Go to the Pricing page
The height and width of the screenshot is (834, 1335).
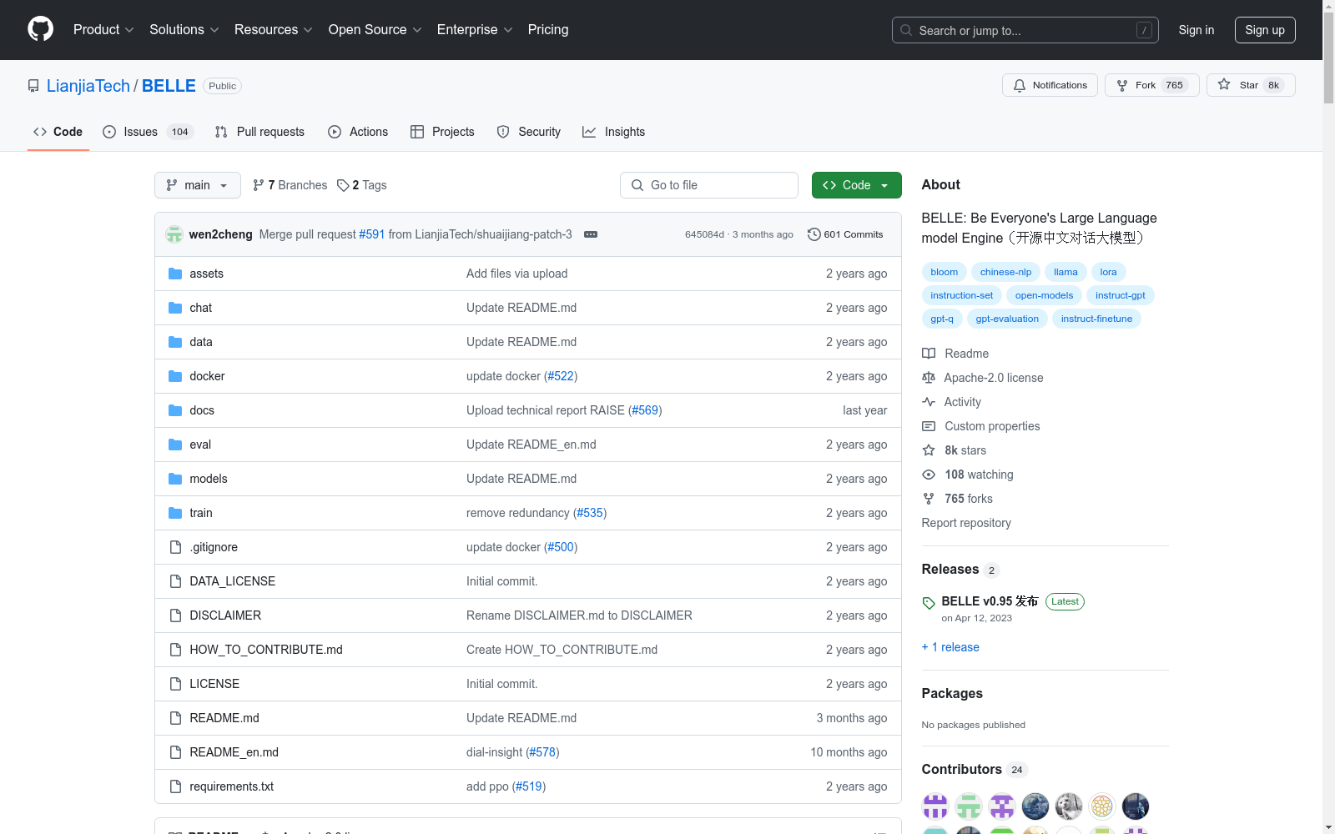(548, 29)
